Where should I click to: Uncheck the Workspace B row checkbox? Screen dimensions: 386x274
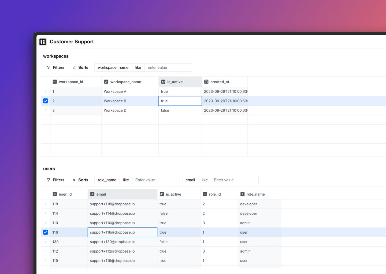(46, 101)
